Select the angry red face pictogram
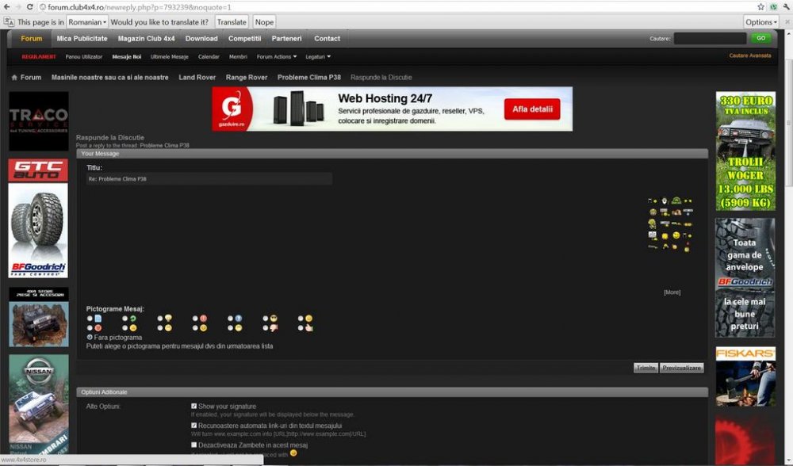 (99, 327)
